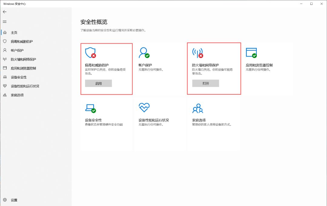The width and height of the screenshot is (327, 206).
Task: Click text 防火墙已关闭。你的设备可能易受攻击
Action: pos(212,71)
